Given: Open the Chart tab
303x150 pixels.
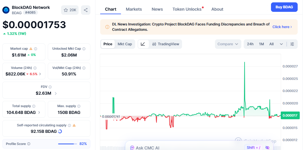Looking at the screenshot, I should tap(111, 9).
